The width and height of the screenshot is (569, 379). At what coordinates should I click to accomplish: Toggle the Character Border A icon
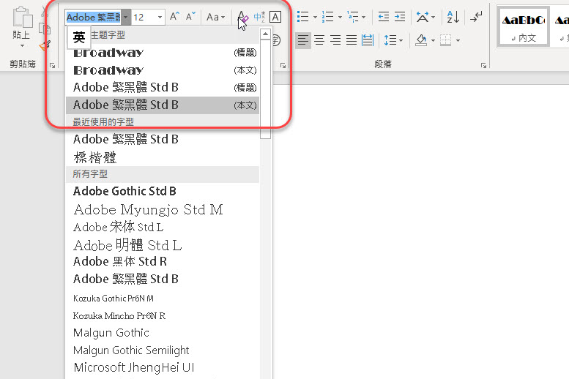coord(275,17)
